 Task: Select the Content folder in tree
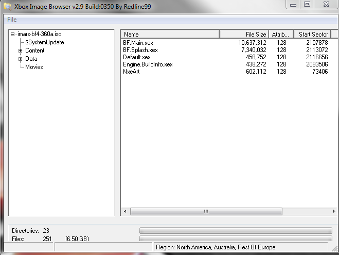pyautogui.click(x=35, y=50)
